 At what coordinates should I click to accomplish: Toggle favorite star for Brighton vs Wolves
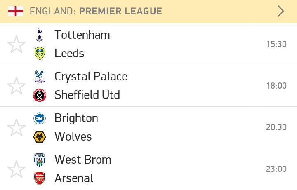(16, 127)
